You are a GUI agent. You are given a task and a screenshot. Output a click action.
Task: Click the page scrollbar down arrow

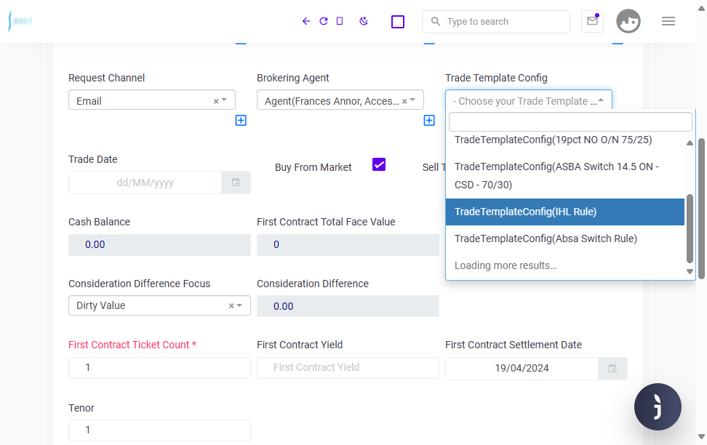701,436
